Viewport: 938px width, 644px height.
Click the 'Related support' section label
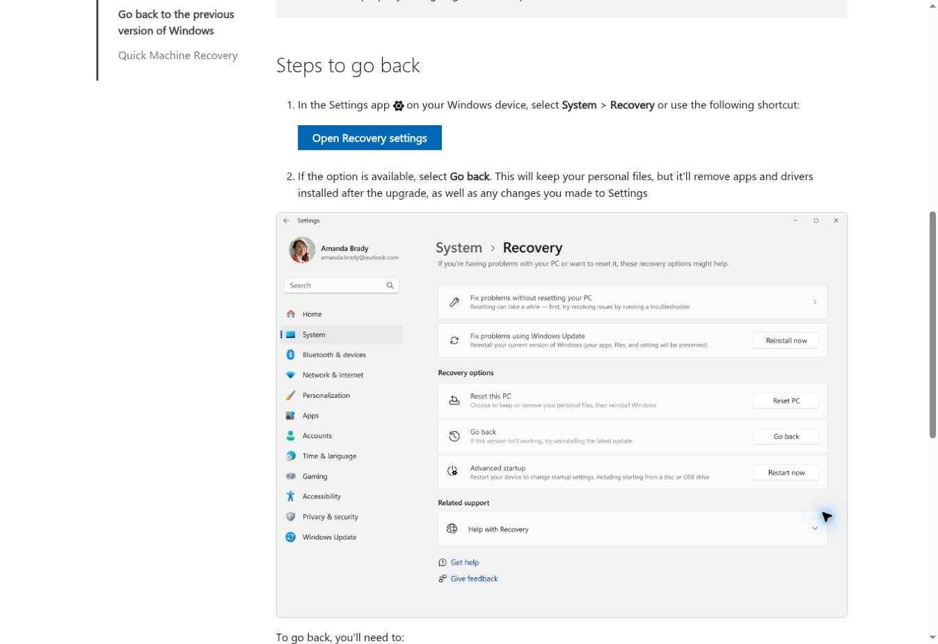tap(463, 503)
